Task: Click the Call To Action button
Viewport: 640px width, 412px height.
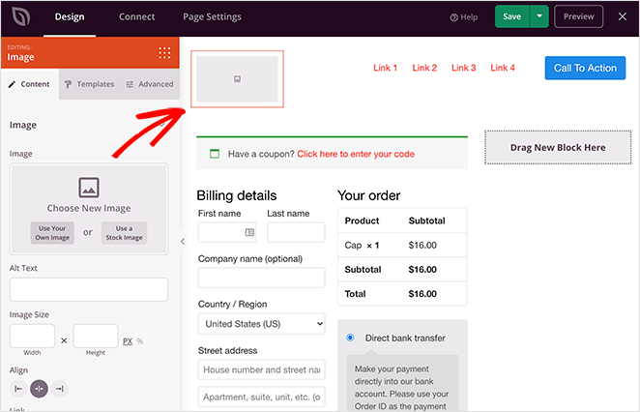Action: (585, 68)
